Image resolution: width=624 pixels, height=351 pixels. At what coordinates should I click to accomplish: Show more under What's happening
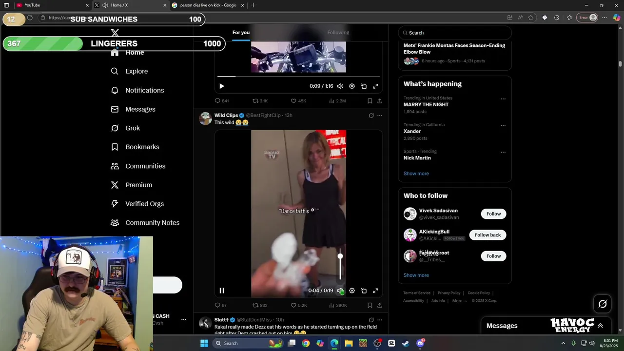pyautogui.click(x=416, y=174)
